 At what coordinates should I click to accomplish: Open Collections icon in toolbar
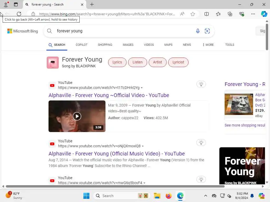230,14
